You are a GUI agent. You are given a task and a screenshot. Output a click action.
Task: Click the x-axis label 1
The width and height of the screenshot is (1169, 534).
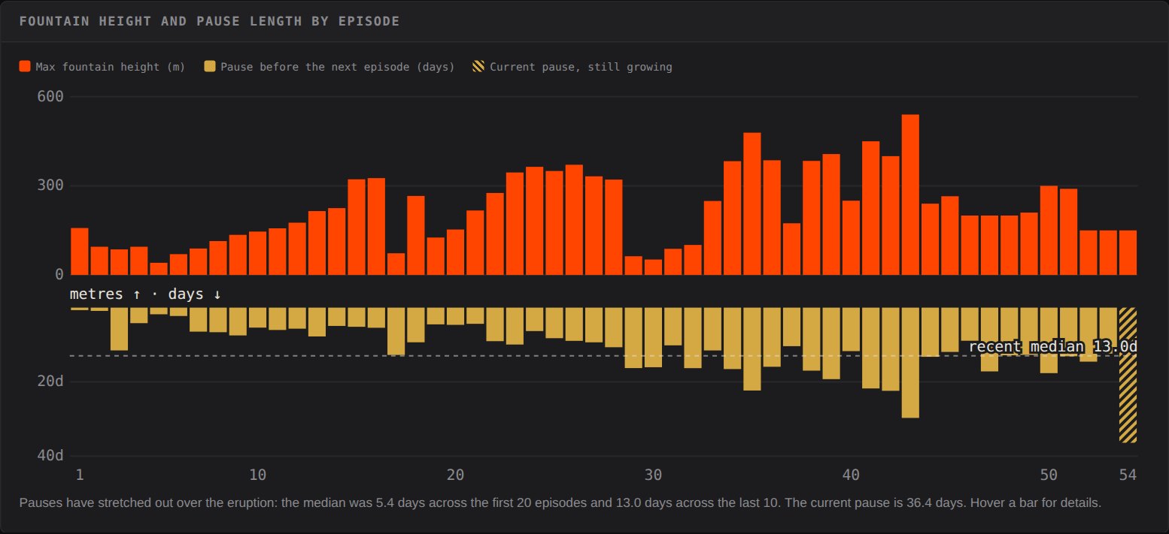(80, 475)
